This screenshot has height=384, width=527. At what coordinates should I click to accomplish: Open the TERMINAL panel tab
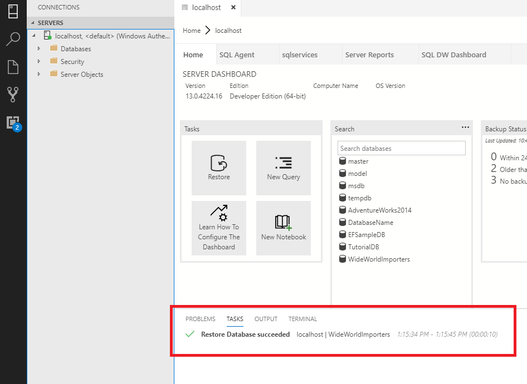point(302,319)
